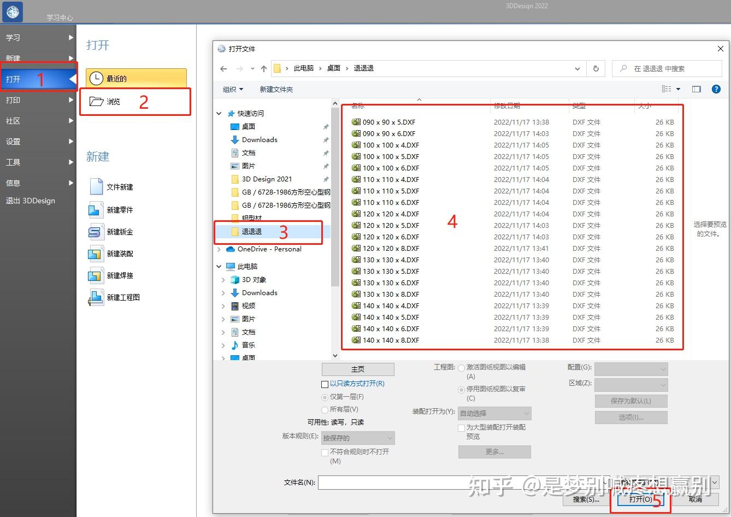731x517 pixels.
Task: Open the 配置(G) dropdown
Action: pos(630,368)
